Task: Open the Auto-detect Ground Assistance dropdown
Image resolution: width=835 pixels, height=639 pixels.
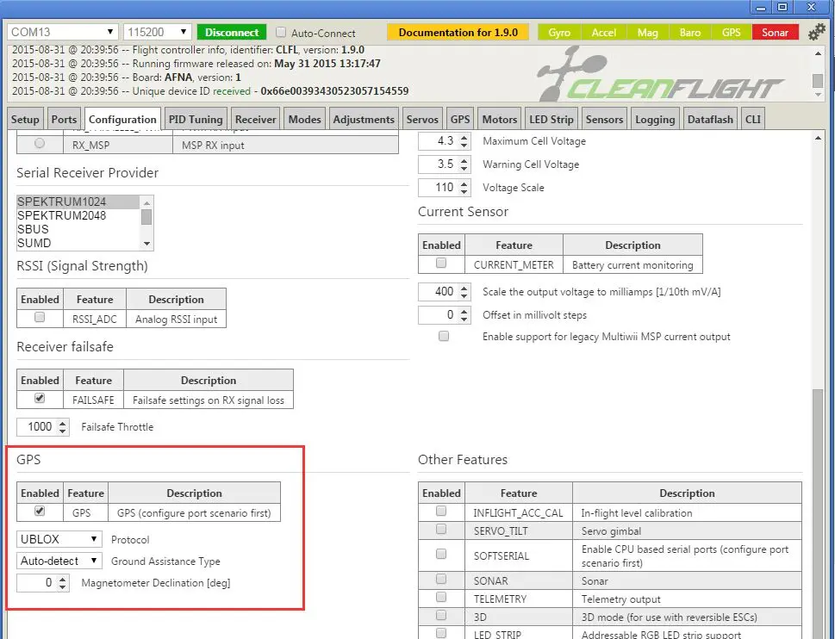Action: [59, 561]
